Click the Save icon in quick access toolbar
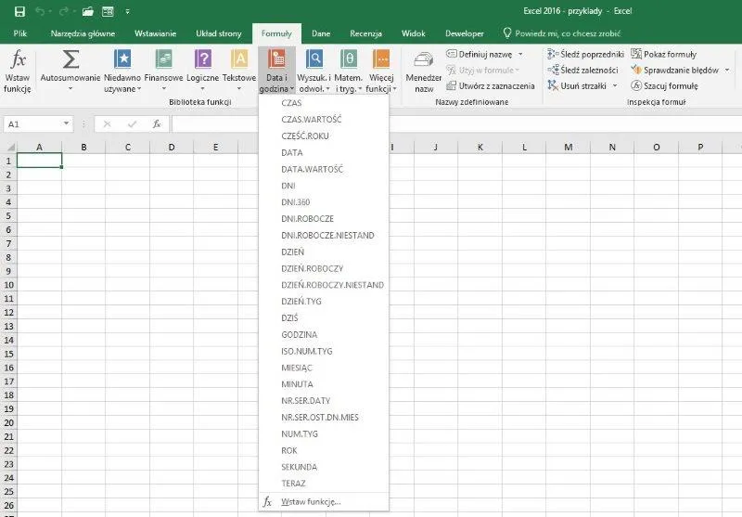 (x=19, y=11)
